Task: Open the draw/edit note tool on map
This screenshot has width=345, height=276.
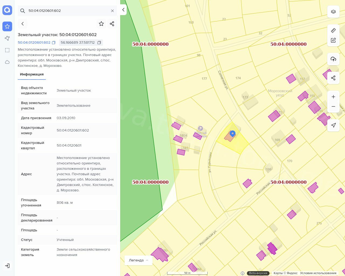Action: 333,40
